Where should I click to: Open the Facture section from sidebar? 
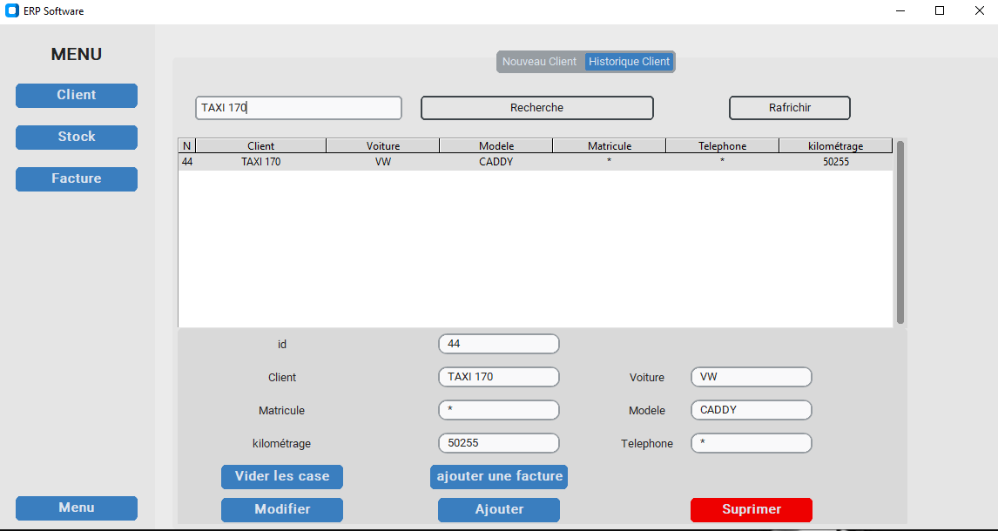coord(76,178)
